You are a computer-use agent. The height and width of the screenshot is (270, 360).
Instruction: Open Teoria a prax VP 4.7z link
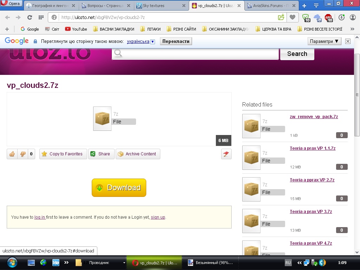point(311,243)
